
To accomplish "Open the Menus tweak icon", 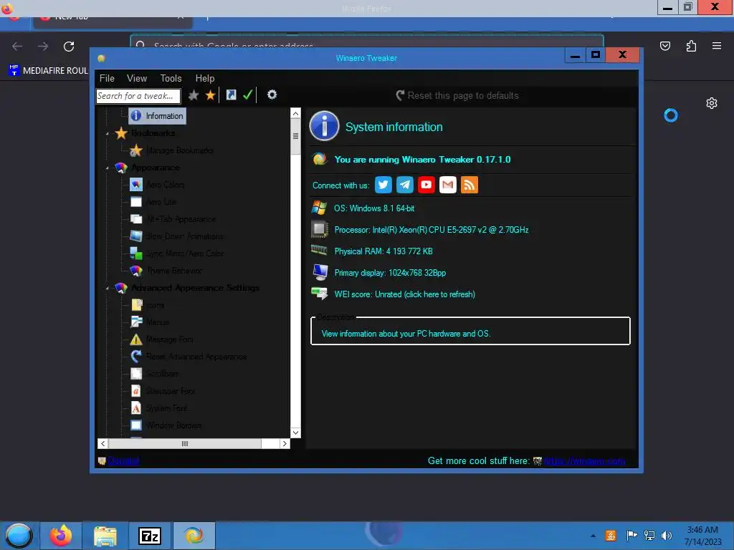I will 135,322.
